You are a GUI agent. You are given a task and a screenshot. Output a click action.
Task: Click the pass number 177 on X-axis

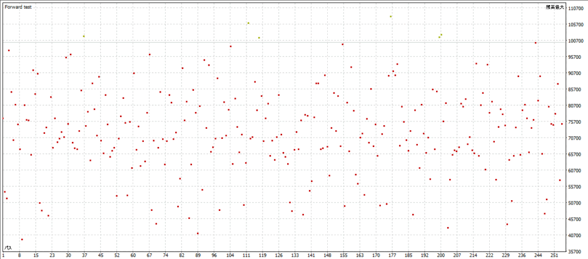point(392,255)
